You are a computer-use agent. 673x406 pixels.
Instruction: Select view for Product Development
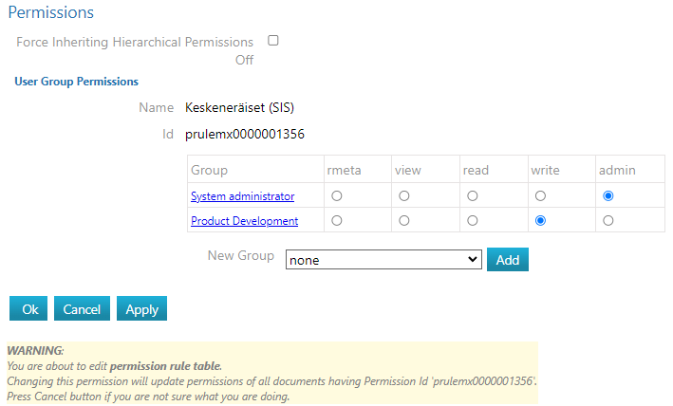pyautogui.click(x=404, y=221)
